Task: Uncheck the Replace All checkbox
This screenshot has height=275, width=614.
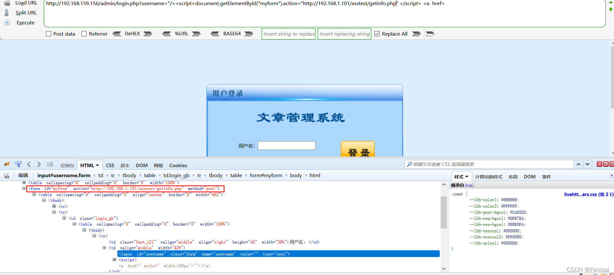Action: point(377,34)
